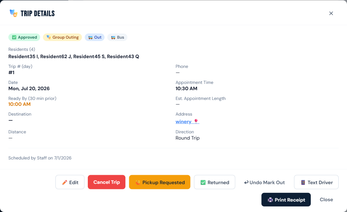
Task: Click the orange 10:00 AM ready-by time
Action: click(20, 104)
